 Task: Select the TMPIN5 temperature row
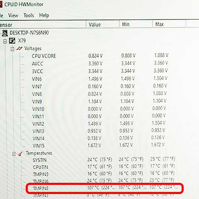click(x=104, y=174)
